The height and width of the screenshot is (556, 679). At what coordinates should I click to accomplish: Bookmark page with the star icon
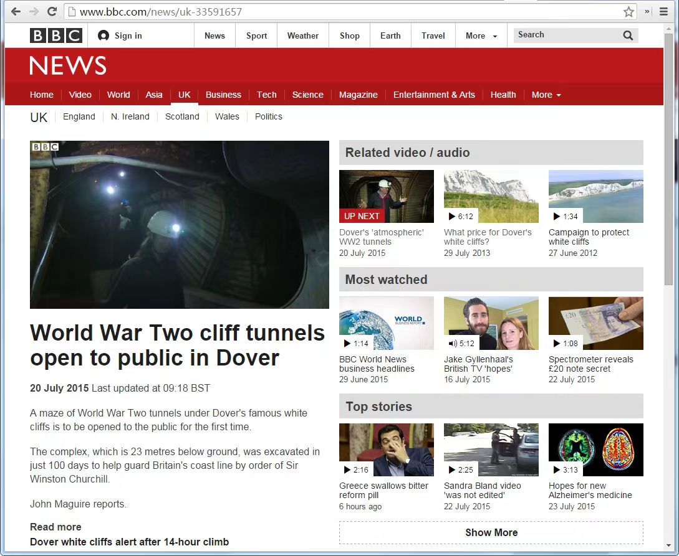628,12
